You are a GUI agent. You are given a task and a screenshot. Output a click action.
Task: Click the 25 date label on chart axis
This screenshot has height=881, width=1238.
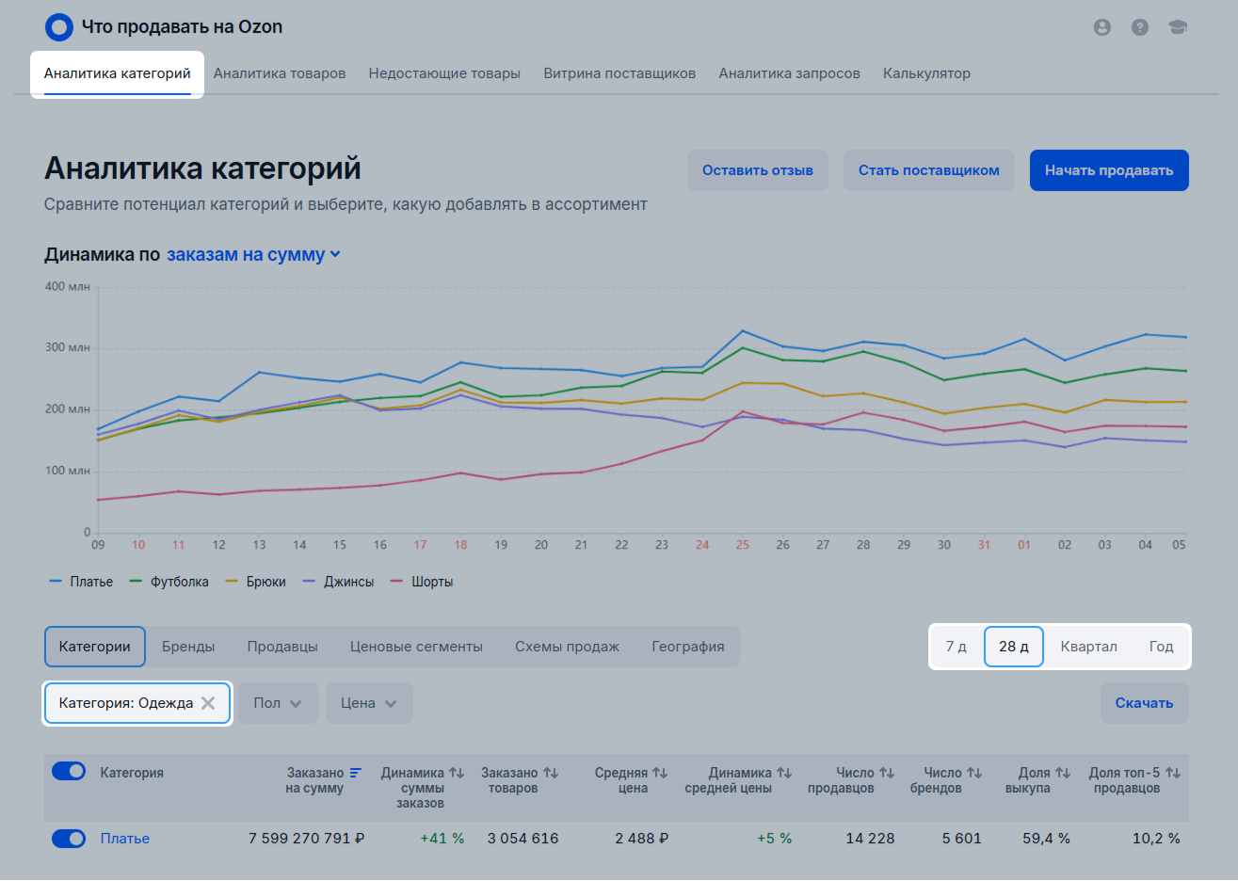[743, 545]
